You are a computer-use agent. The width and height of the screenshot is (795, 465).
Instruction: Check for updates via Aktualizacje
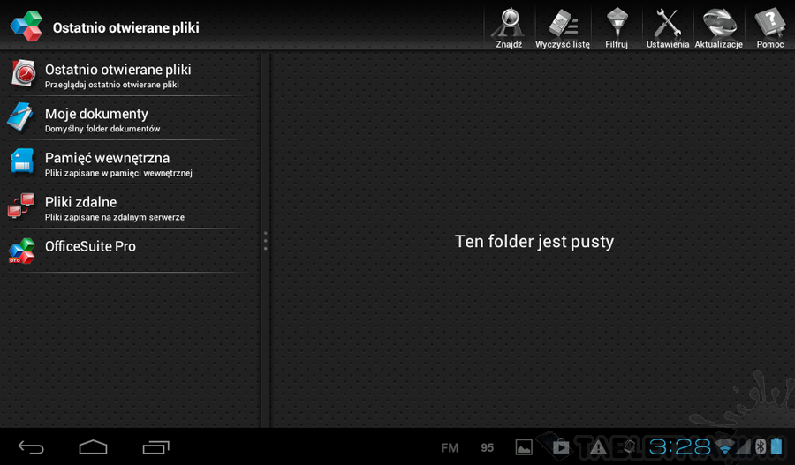(718, 26)
